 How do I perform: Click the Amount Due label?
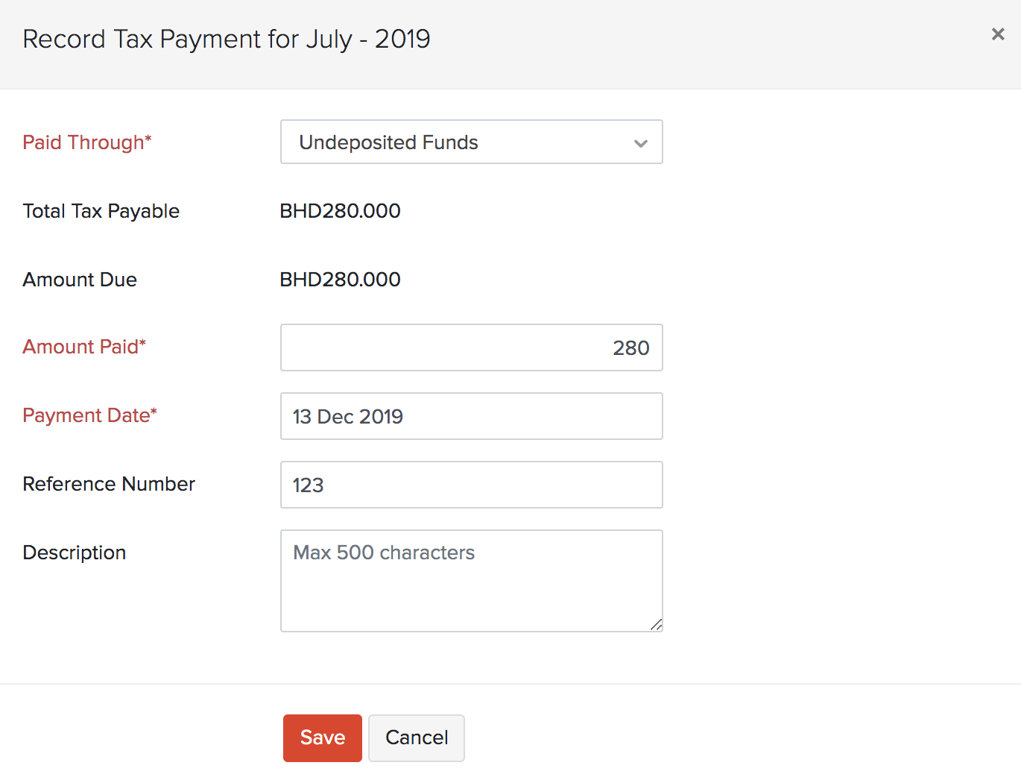point(80,280)
